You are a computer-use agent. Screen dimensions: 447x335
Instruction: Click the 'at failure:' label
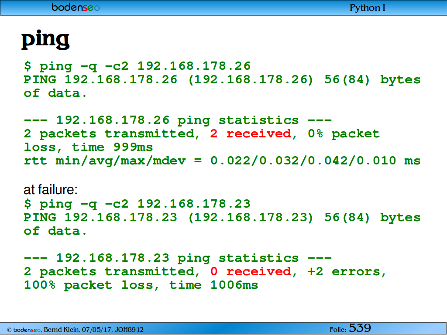51,190
